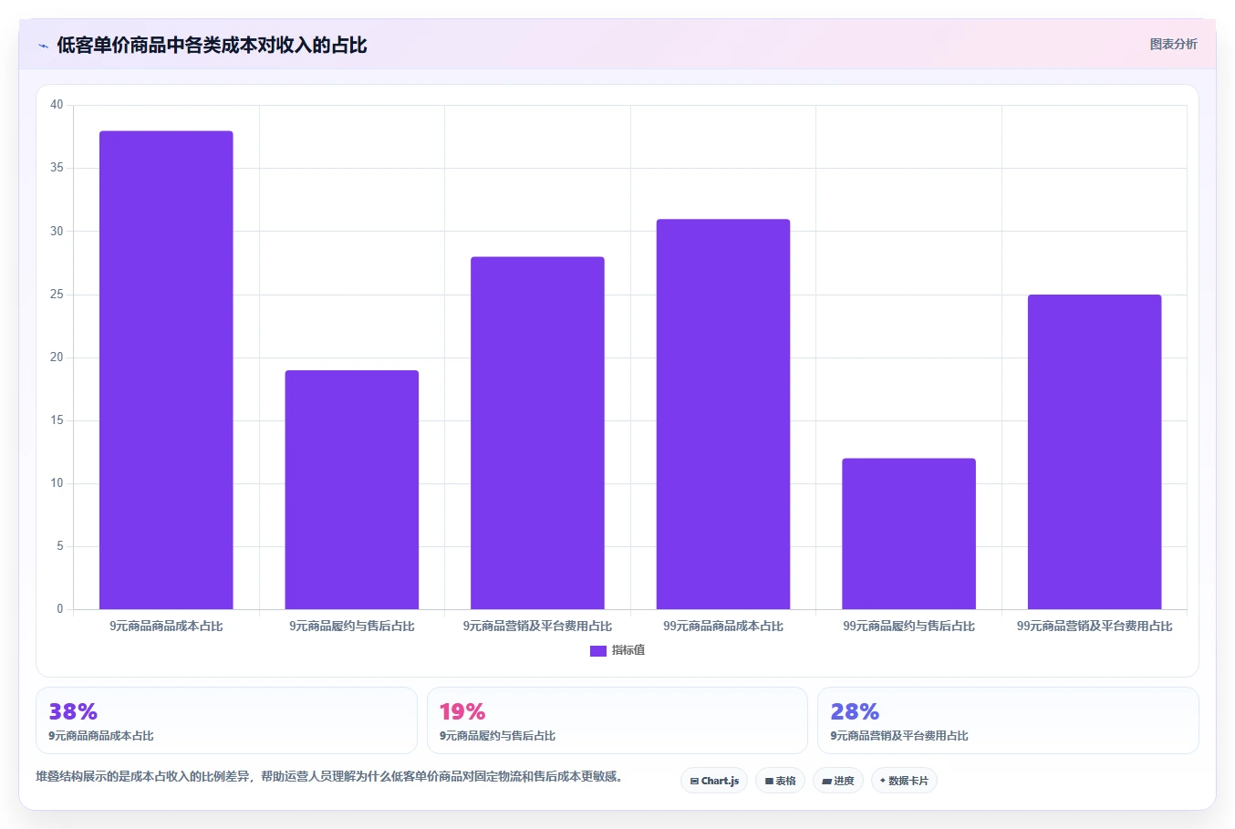
Task: Click the 28% data card value
Action: [x=855, y=711]
